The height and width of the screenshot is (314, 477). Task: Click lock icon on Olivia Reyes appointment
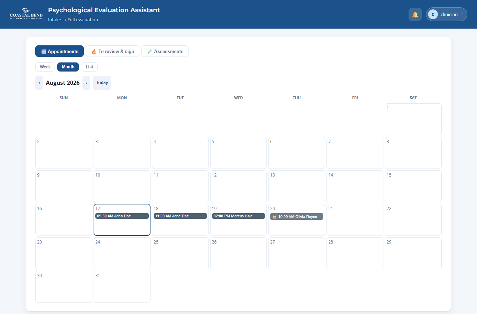(274, 217)
